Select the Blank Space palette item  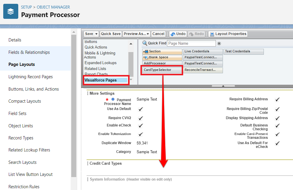(x=162, y=57)
